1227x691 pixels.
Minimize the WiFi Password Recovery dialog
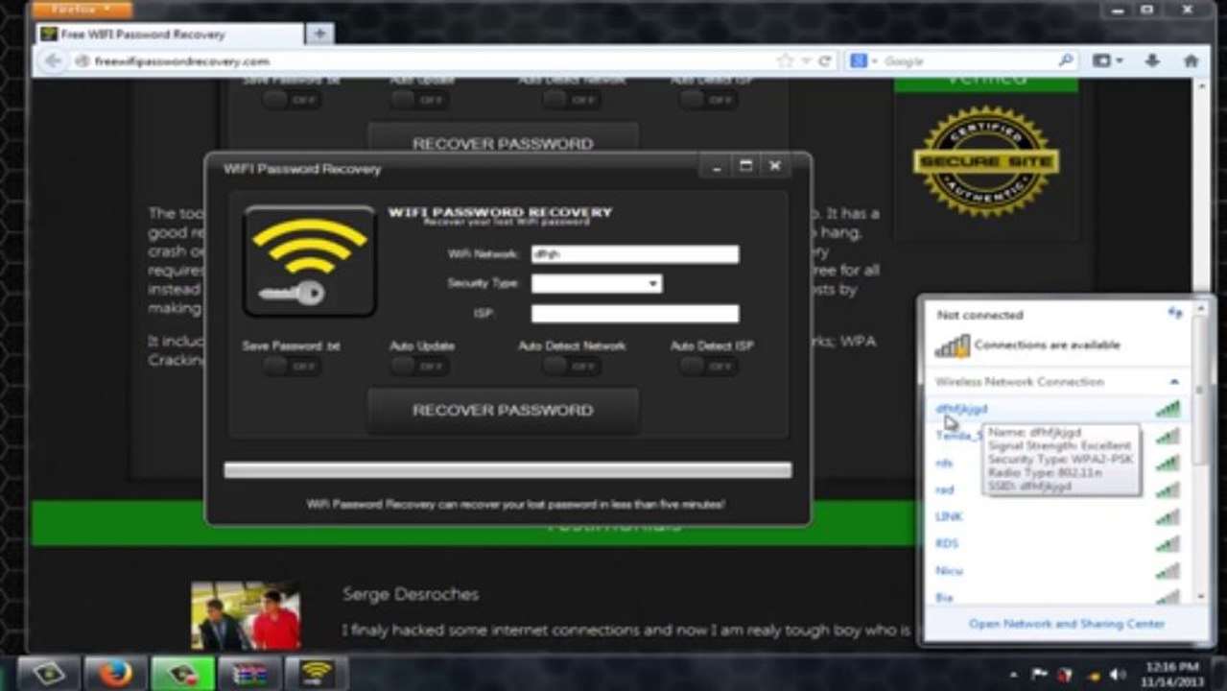point(716,167)
